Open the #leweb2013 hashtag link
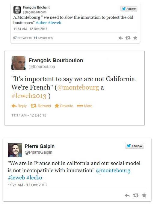Viewport: 157px width, 204px height. [x=29, y=96]
